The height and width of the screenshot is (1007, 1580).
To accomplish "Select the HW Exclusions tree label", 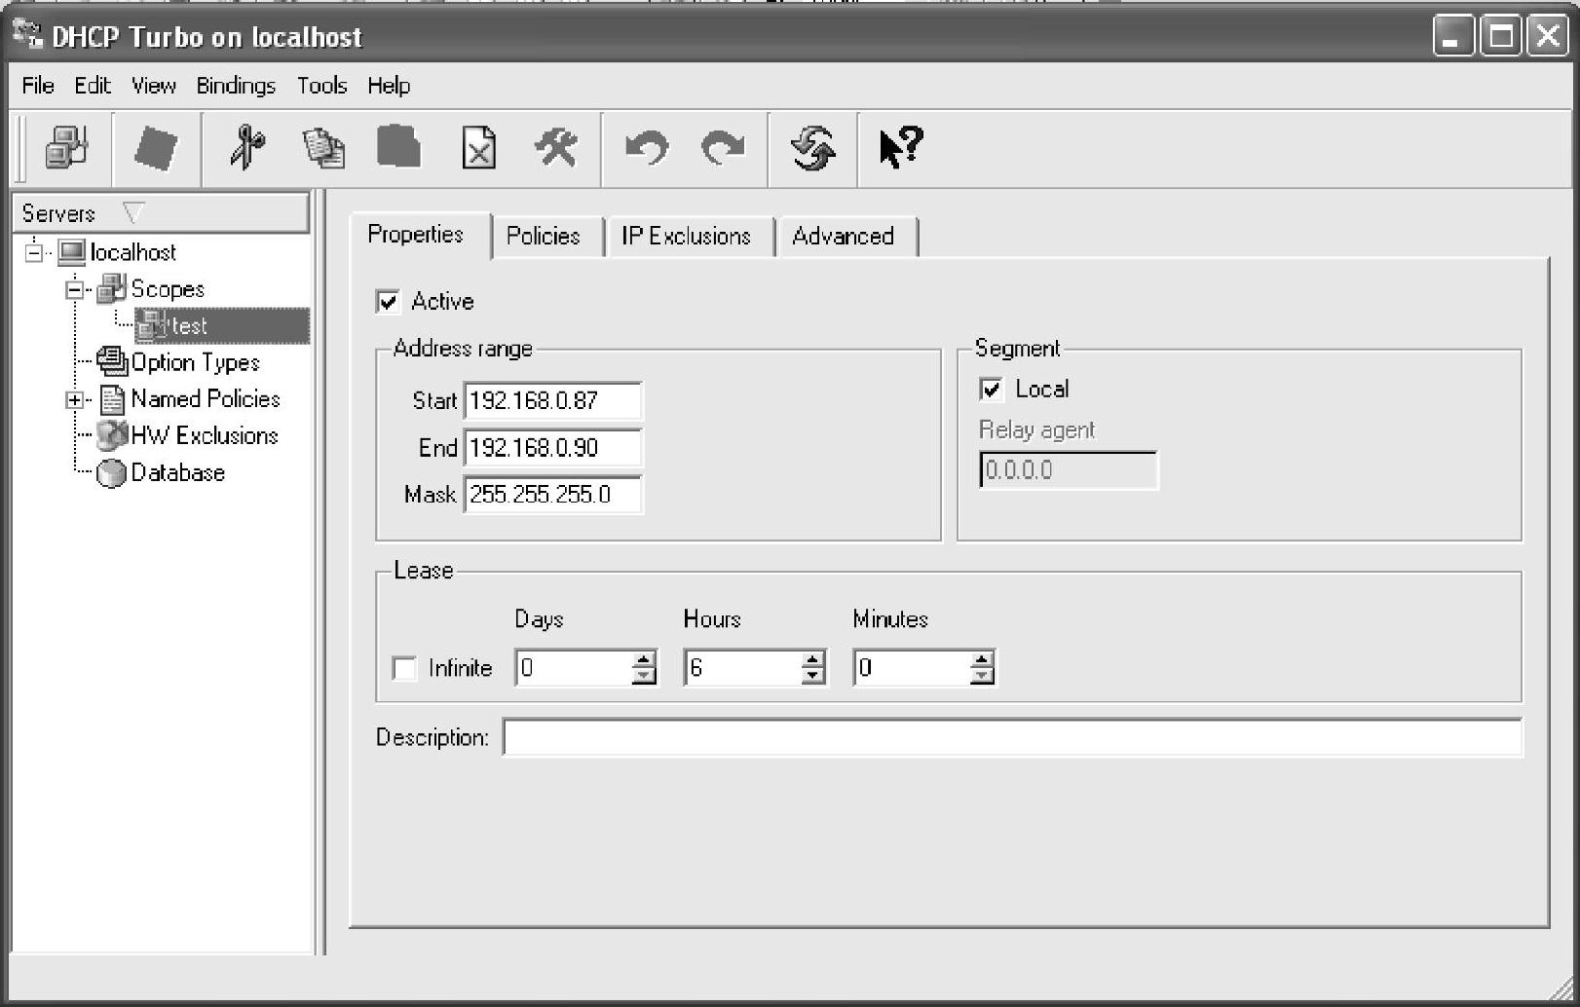I will click(x=205, y=435).
